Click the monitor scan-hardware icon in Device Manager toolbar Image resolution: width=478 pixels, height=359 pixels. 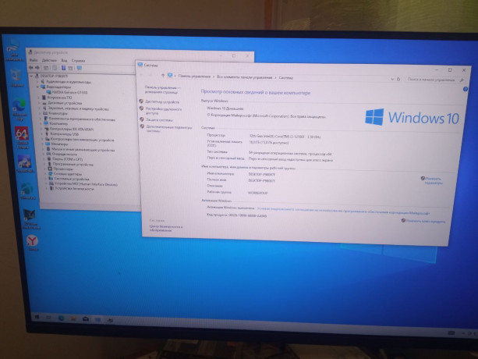pos(80,68)
